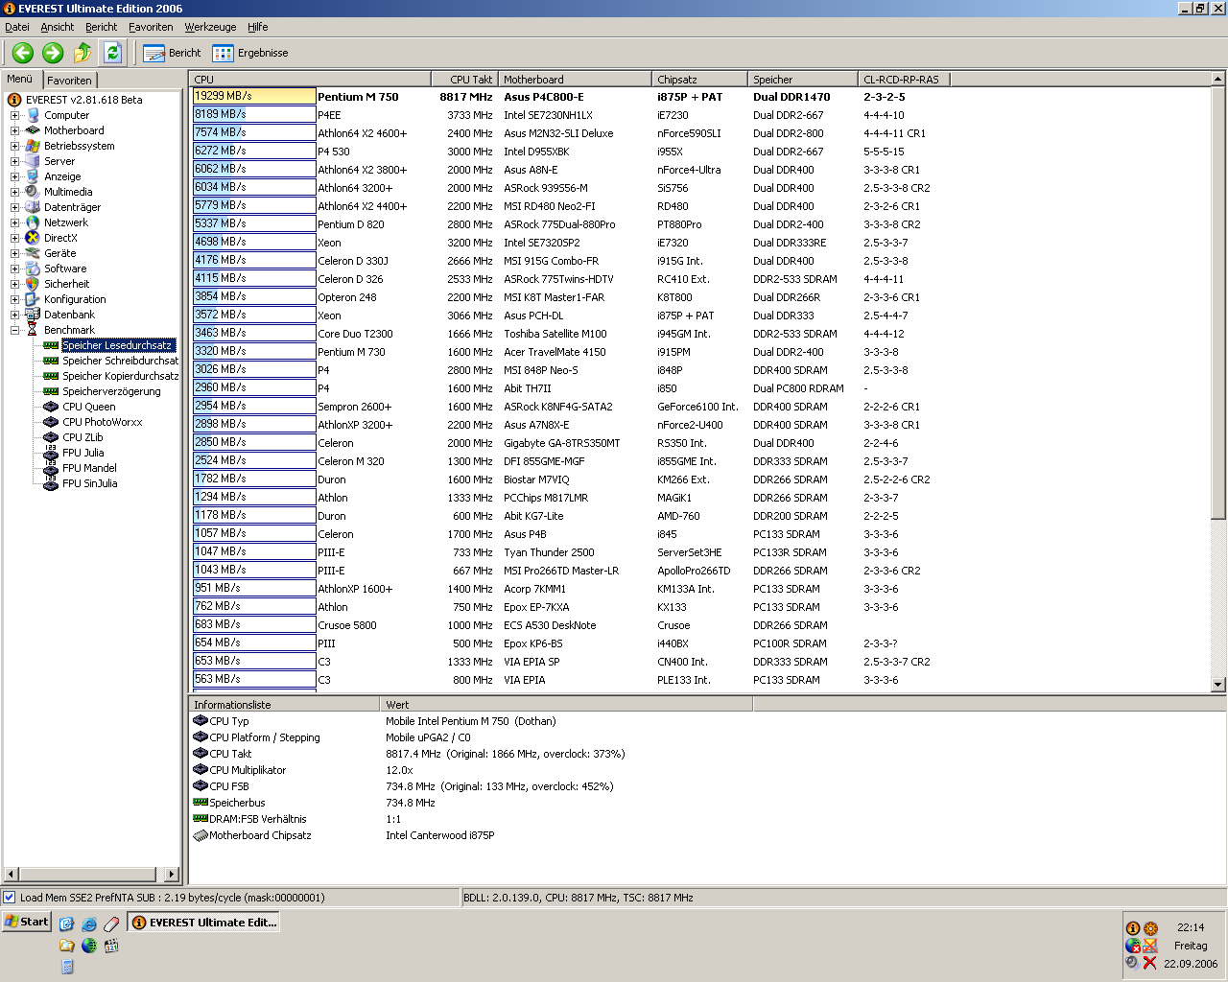Viewport: 1228px width, 982px height.
Task: Collapse the Benchmark tree node
Action: [x=14, y=330]
